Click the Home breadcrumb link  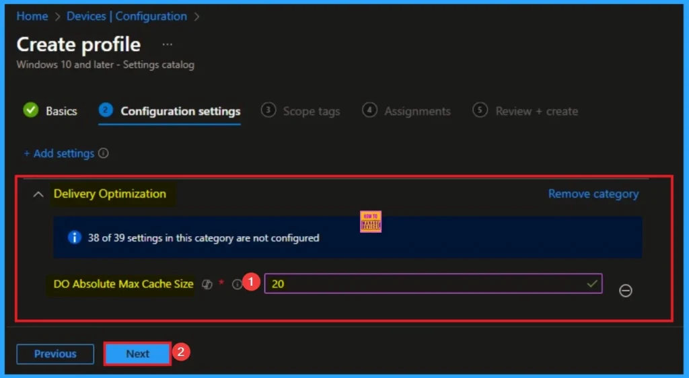(32, 16)
